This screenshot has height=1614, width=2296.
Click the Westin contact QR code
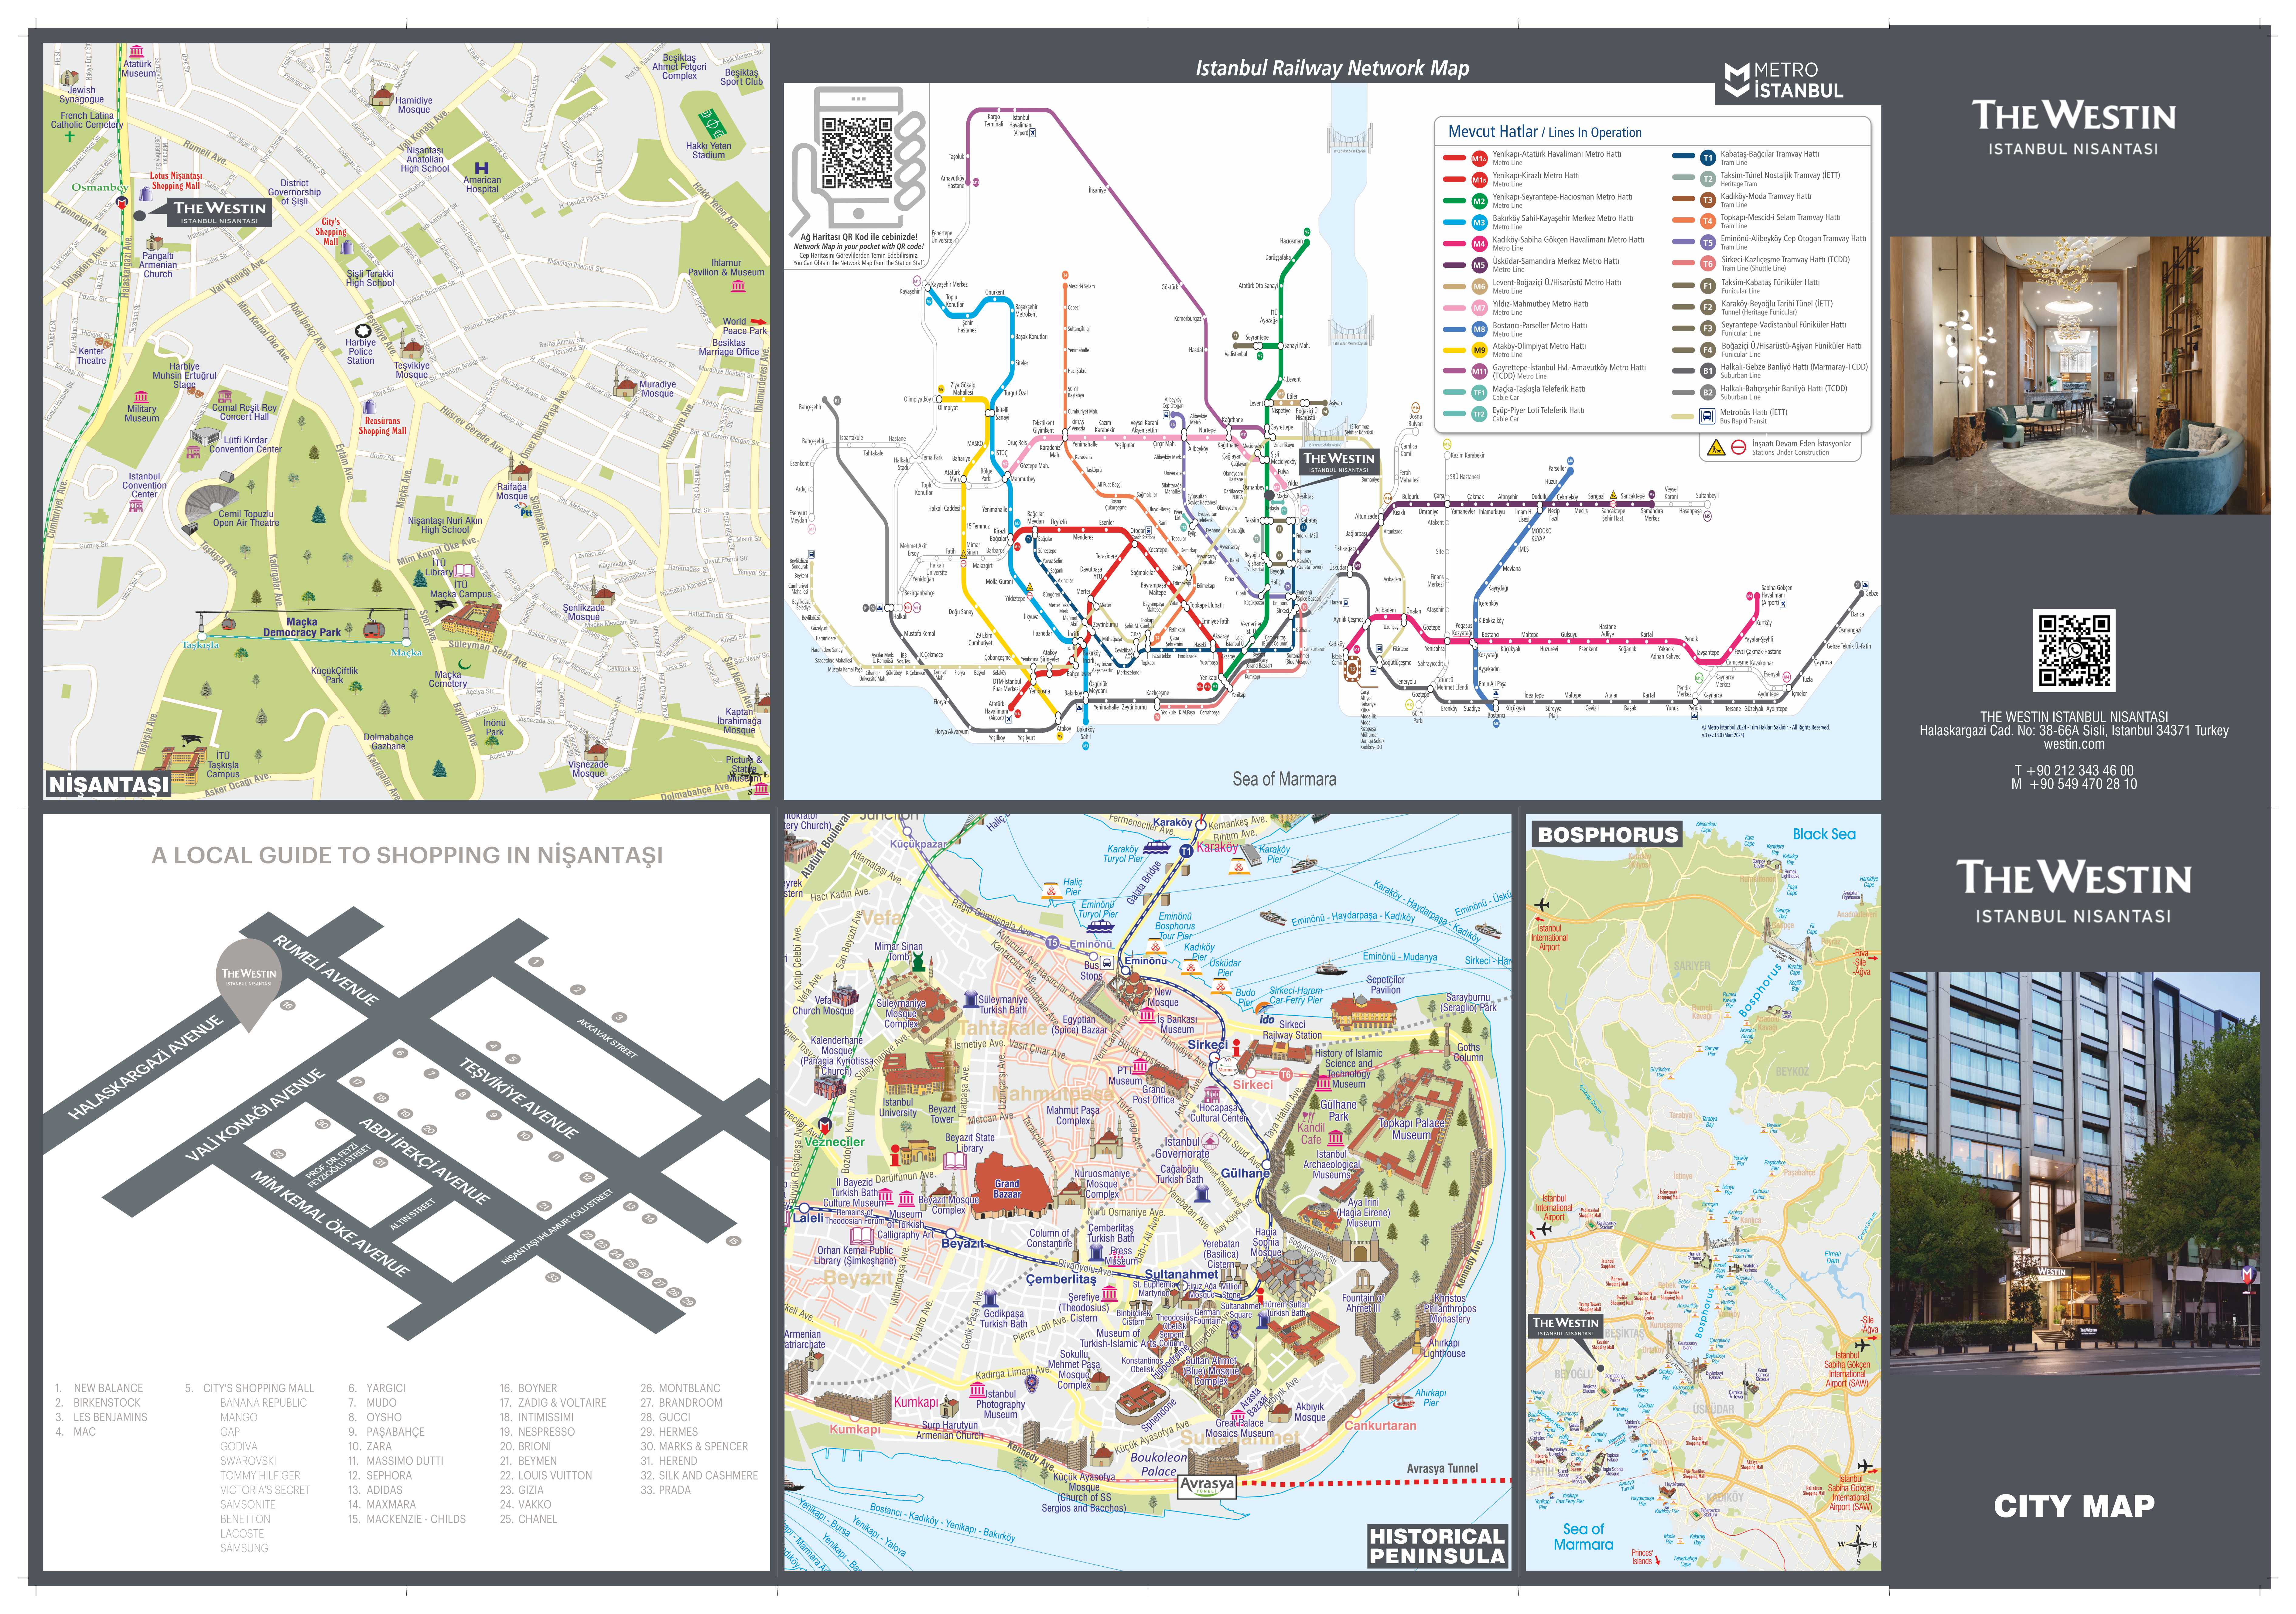tap(2074, 651)
